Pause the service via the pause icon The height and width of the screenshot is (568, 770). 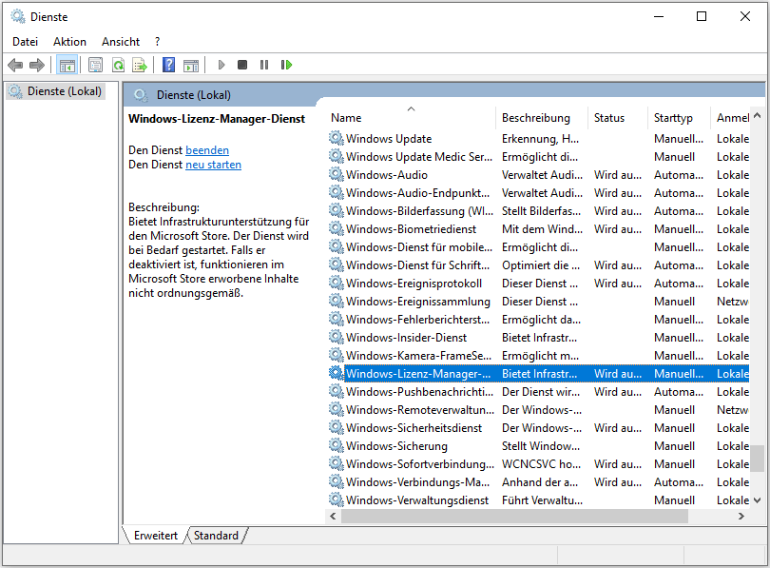pyautogui.click(x=263, y=65)
